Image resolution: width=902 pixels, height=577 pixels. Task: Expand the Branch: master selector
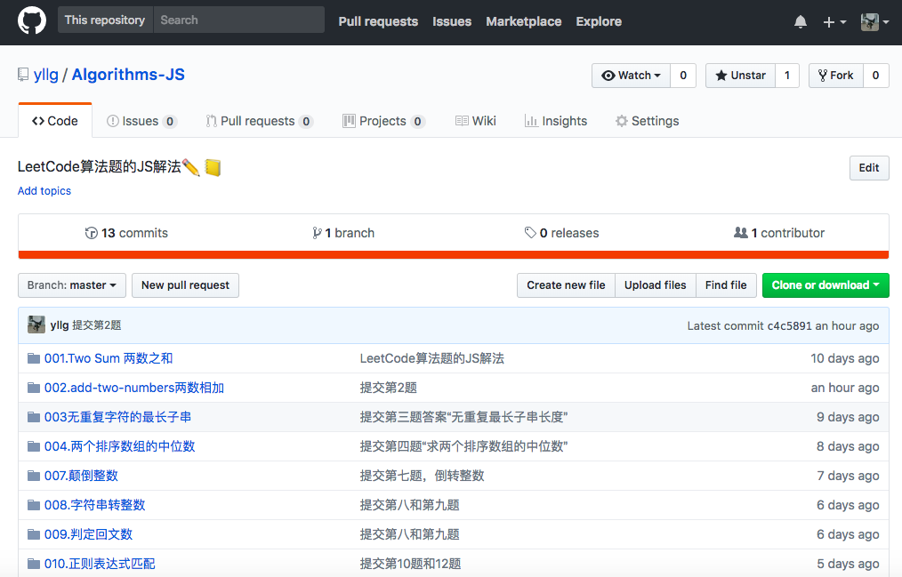click(72, 285)
